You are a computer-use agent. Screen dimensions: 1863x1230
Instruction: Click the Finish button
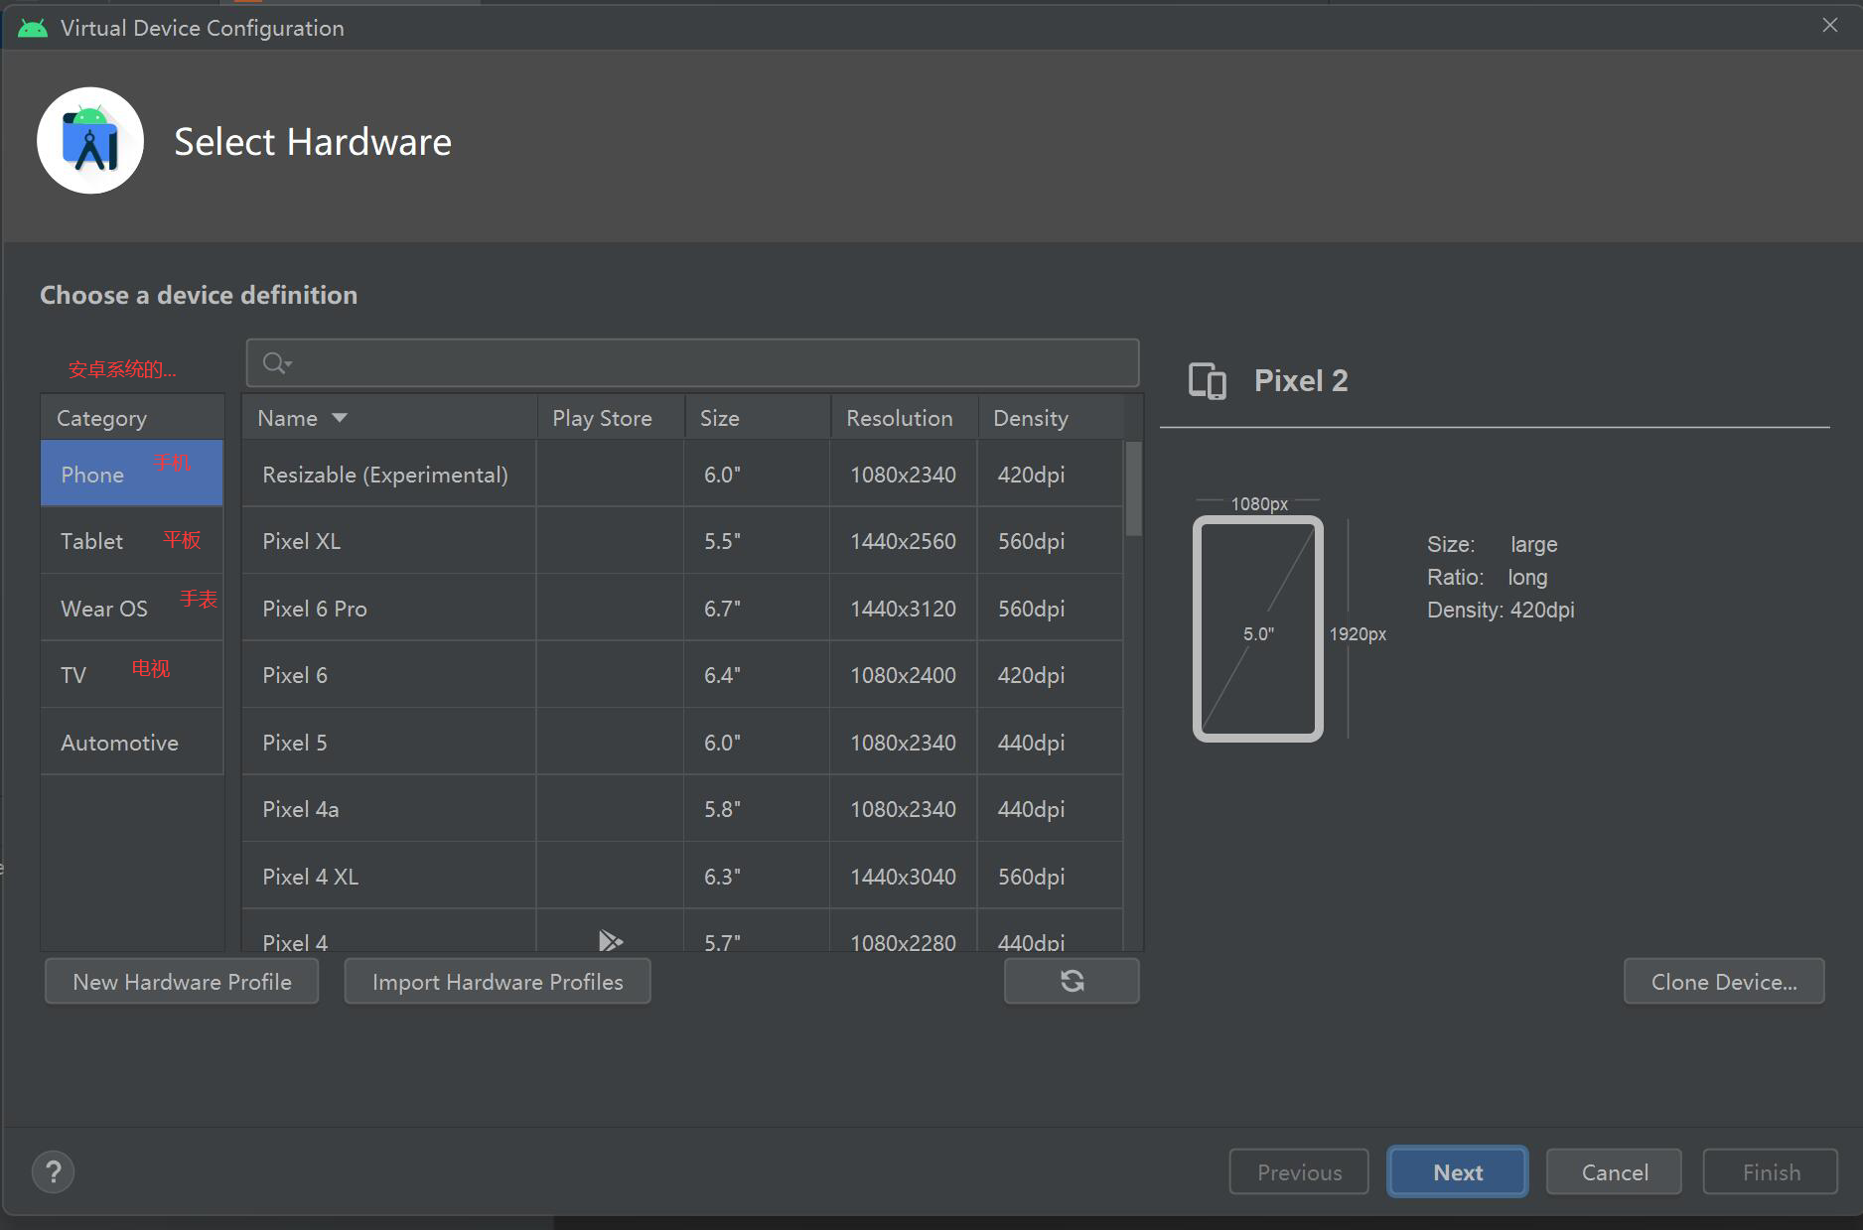(x=1771, y=1172)
